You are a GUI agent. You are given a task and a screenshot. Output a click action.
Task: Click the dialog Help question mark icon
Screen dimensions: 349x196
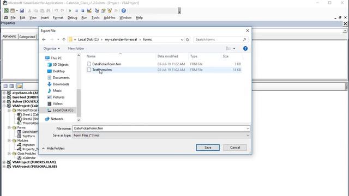point(245,48)
